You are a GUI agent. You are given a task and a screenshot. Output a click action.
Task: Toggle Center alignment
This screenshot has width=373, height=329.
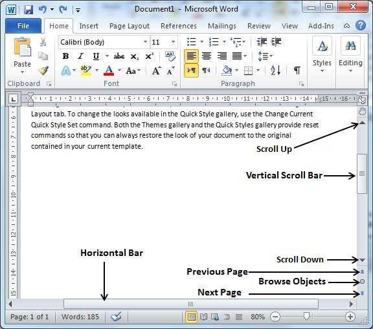coord(207,56)
